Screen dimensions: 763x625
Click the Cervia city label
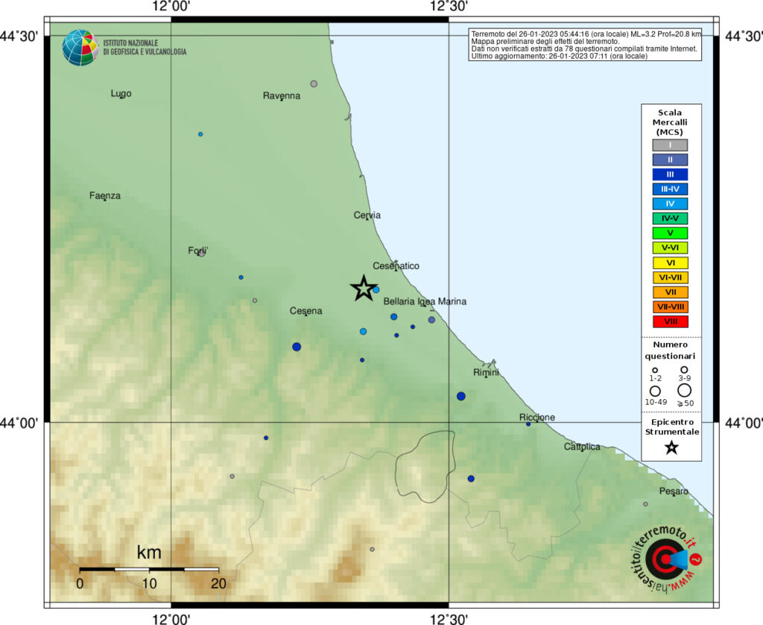(x=367, y=216)
